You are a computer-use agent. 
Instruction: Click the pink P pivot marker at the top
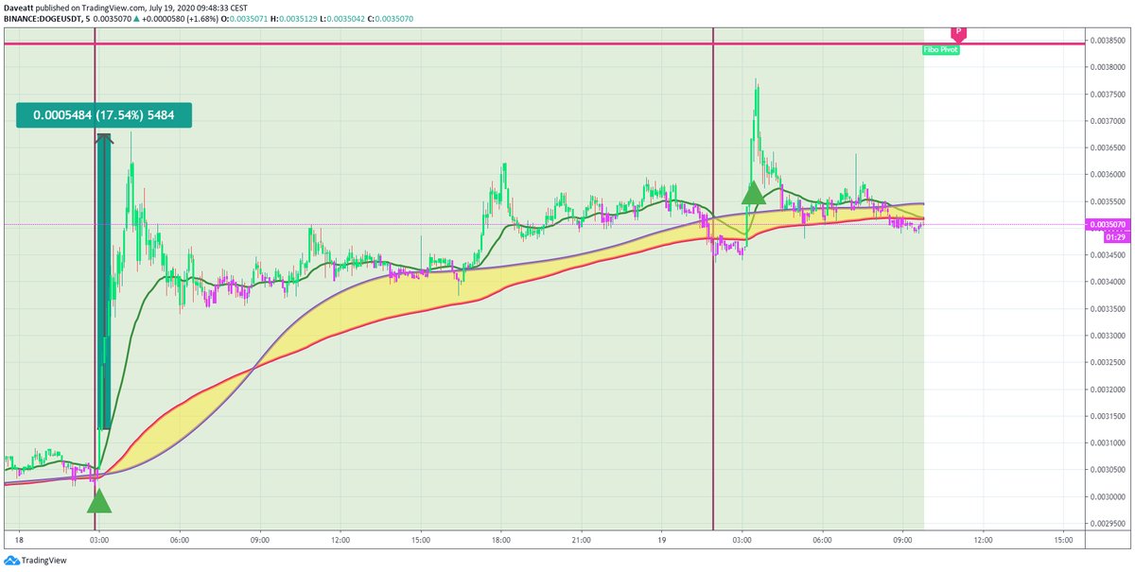[x=959, y=31]
